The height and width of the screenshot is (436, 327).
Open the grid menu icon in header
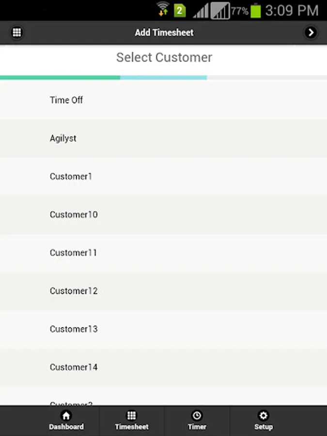click(x=17, y=32)
